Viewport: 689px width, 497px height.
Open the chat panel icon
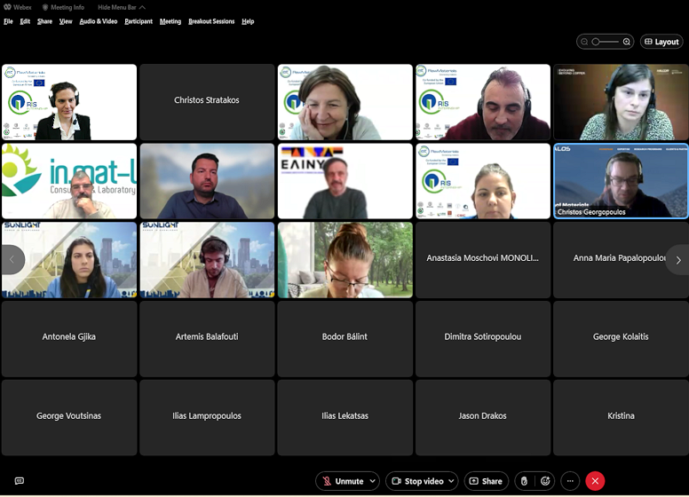19,481
